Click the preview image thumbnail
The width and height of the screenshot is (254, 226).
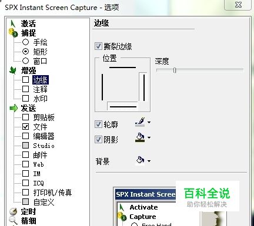coord(171,207)
